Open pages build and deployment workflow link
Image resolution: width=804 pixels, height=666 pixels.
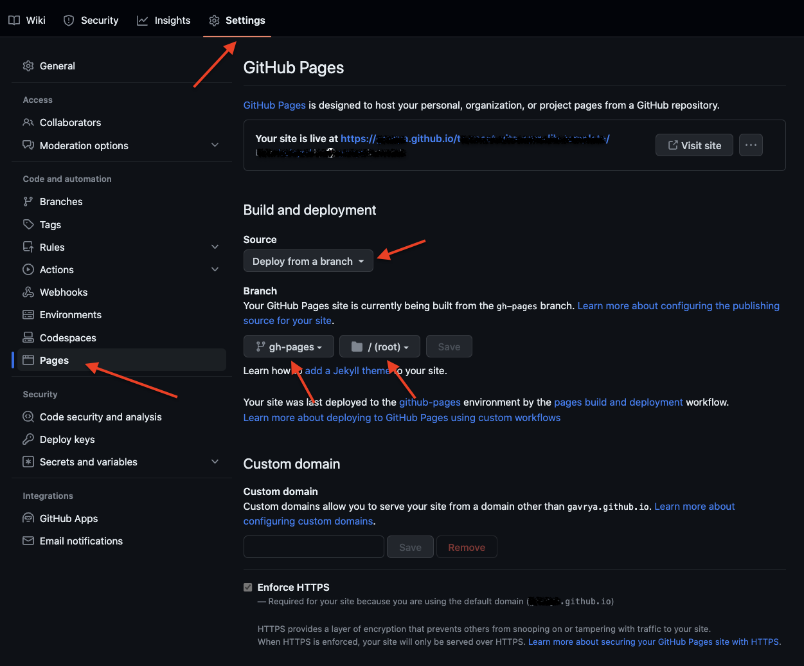618,402
